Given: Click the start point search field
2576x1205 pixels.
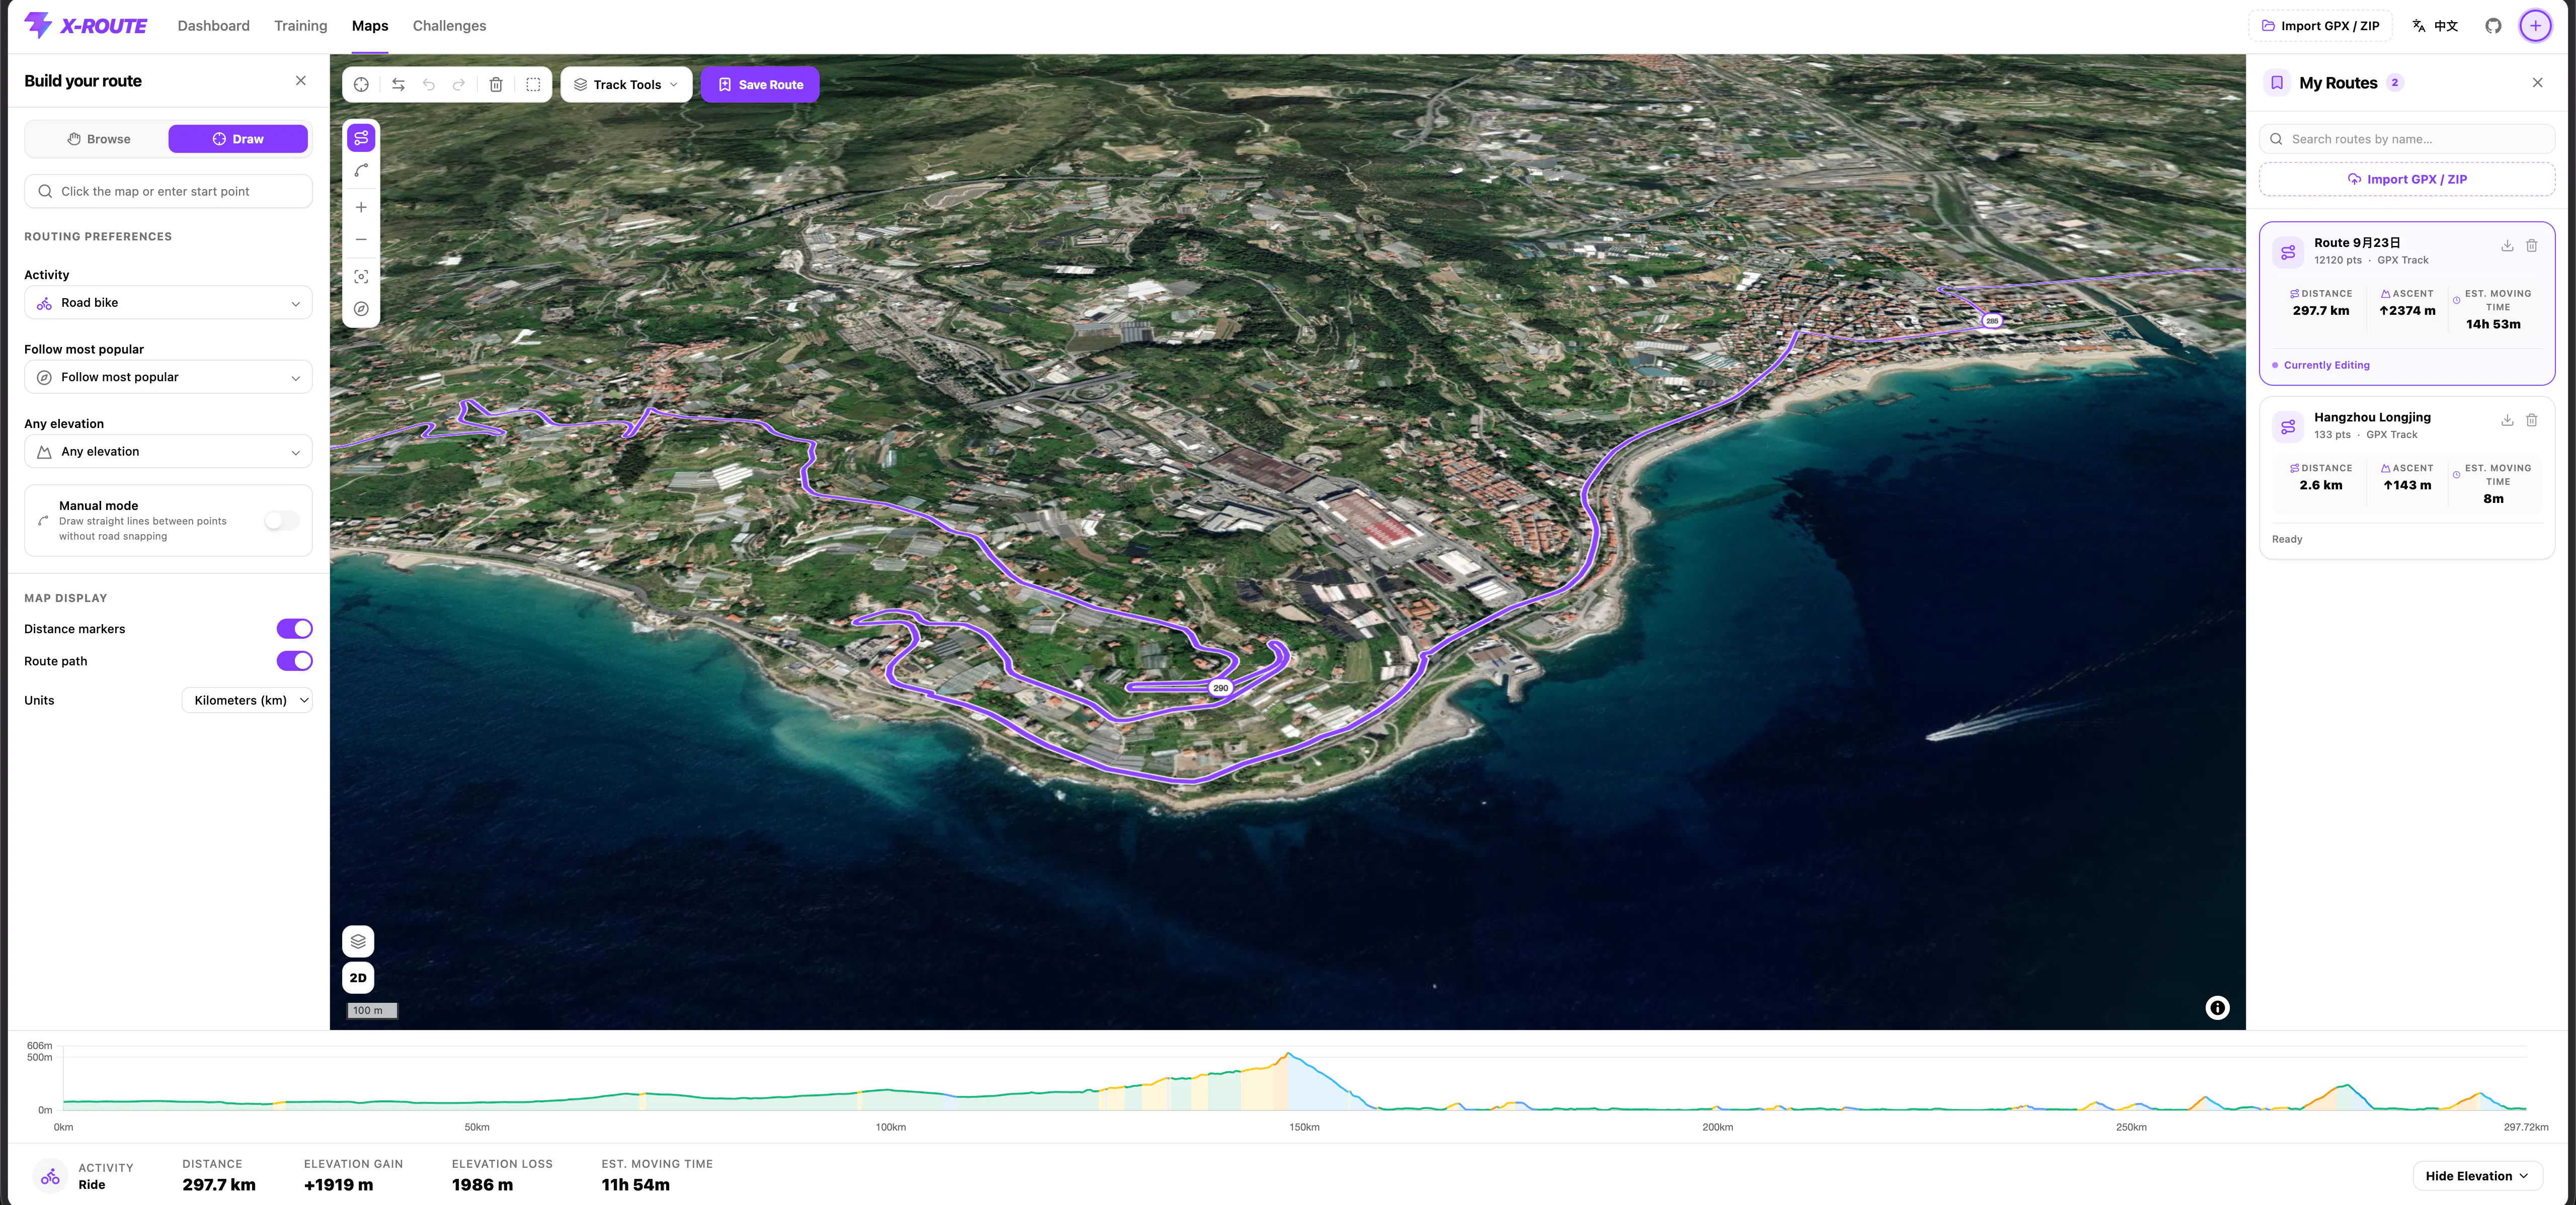Looking at the screenshot, I should tap(168, 191).
